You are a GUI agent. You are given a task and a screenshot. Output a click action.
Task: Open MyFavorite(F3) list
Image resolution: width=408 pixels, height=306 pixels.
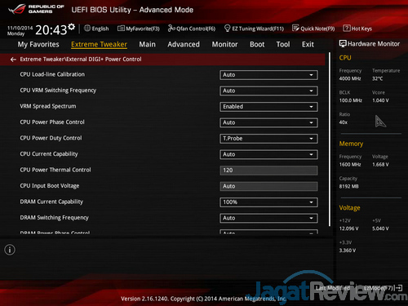[139, 29]
